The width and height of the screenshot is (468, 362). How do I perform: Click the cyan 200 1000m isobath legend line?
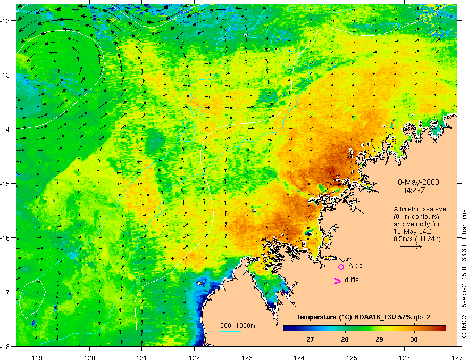click(231, 331)
